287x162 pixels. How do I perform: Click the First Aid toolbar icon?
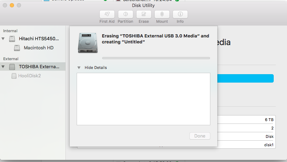coord(107,14)
